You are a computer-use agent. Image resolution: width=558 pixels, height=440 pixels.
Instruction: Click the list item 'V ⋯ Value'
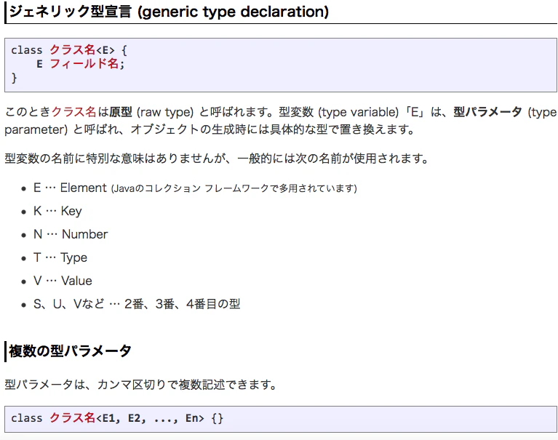click(63, 281)
